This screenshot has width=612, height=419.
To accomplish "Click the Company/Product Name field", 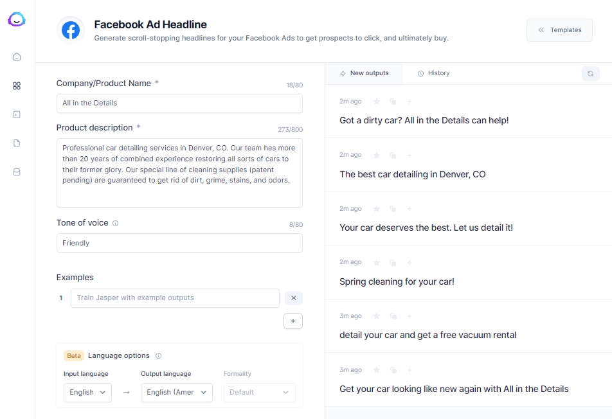I will click(179, 103).
